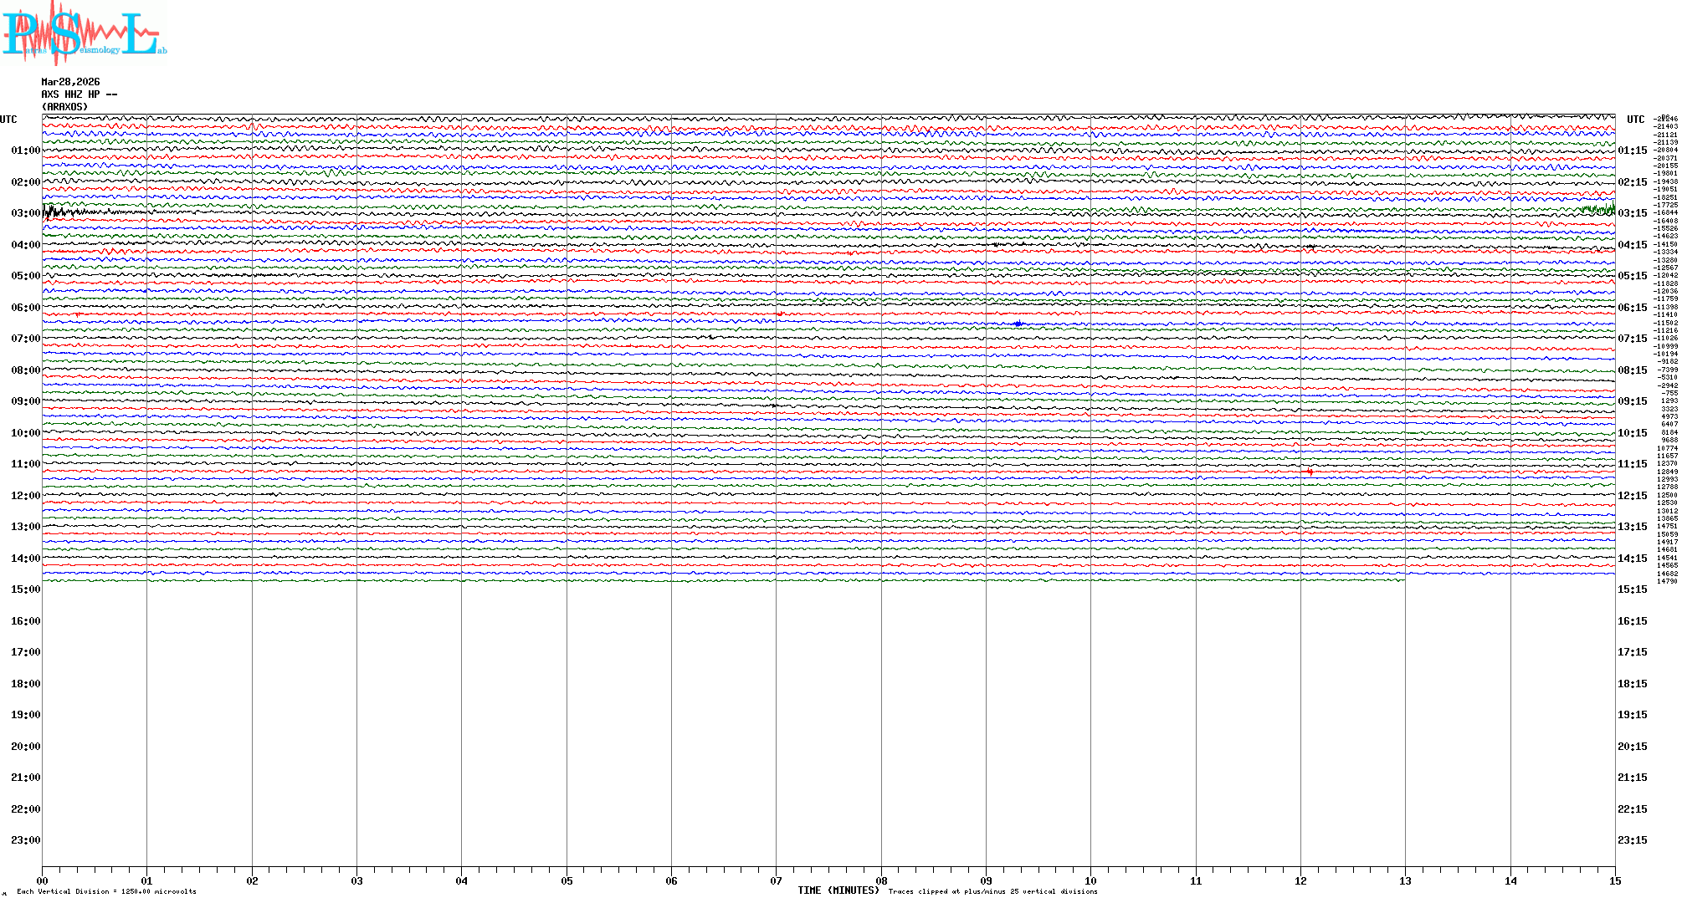Click the vertical division microvolts note
1682x903 pixels.
coord(106,892)
